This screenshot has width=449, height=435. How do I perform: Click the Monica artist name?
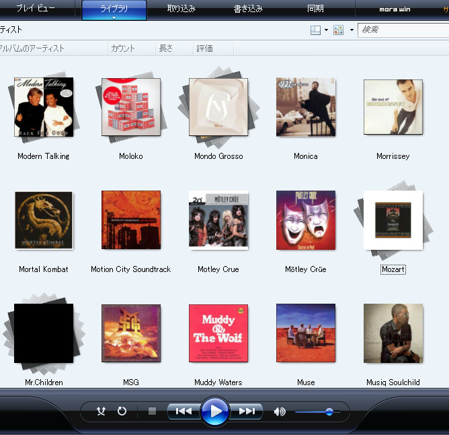(x=306, y=156)
